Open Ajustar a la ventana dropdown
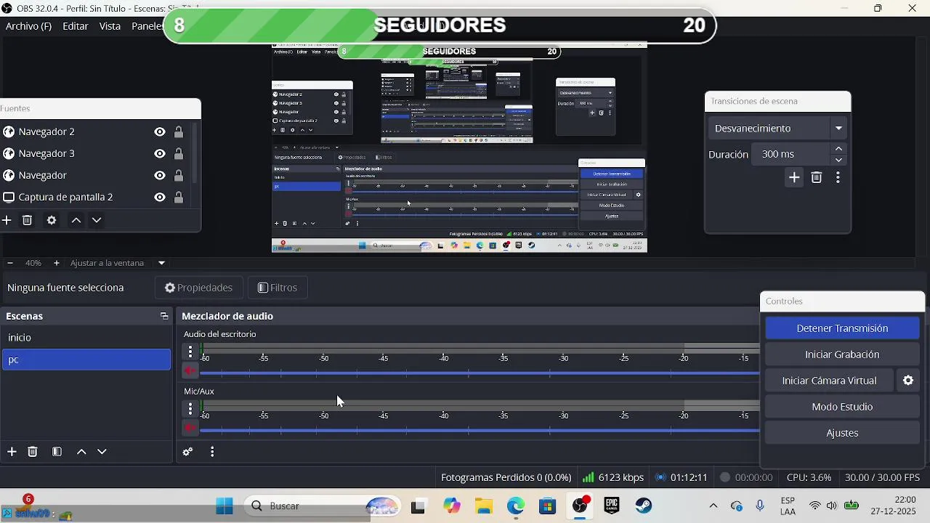Screen dimensions: 930x523 pos(118,263)
